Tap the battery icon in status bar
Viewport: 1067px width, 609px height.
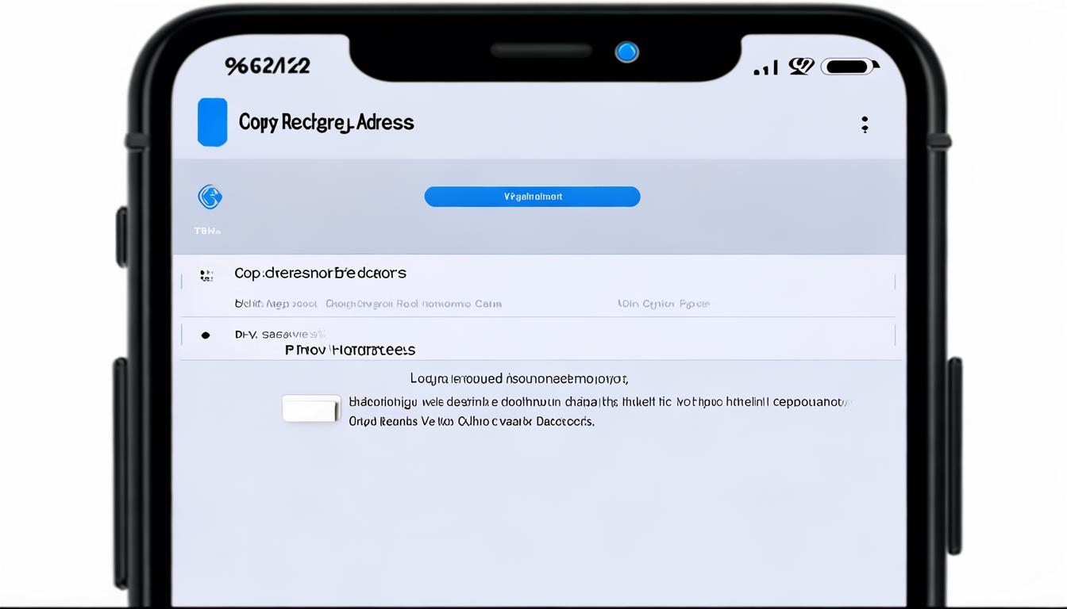point(849,67)
